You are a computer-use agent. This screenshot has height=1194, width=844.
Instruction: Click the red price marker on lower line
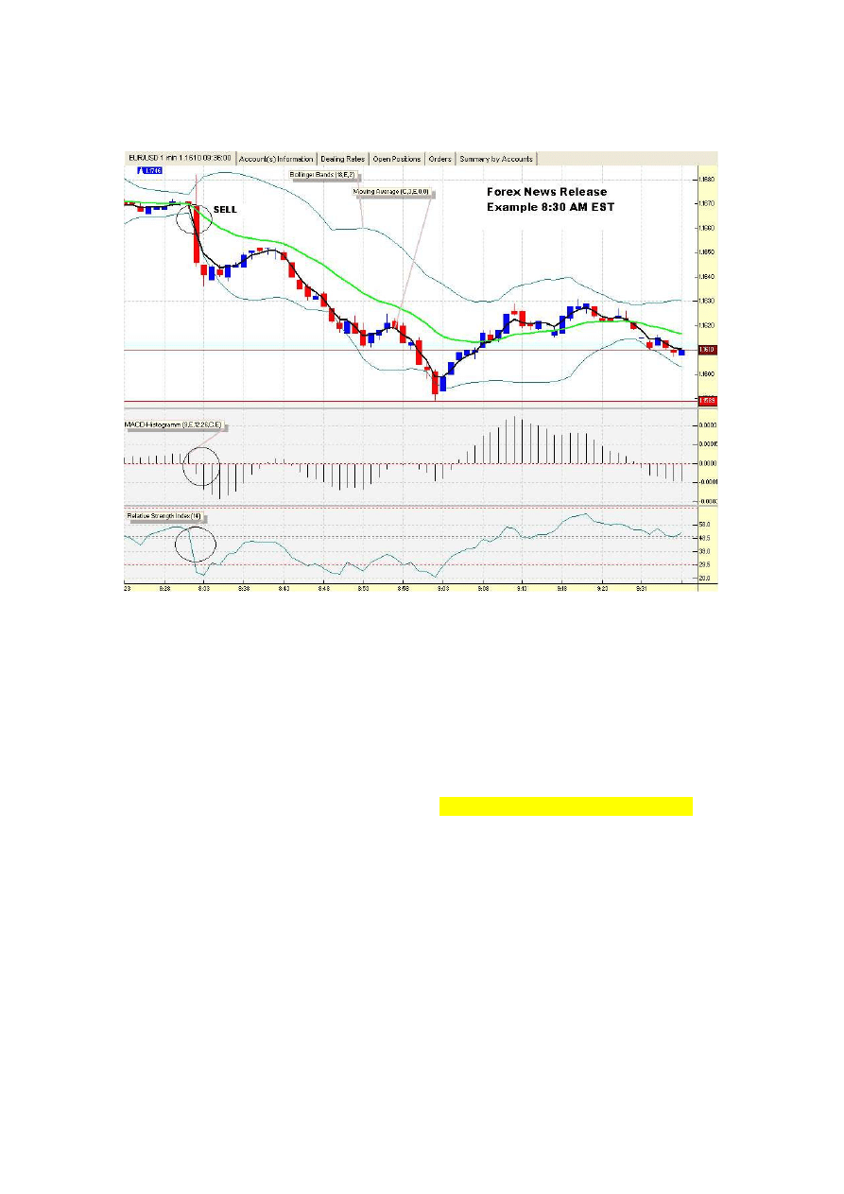pyautogui.click(x=706, y=401)
